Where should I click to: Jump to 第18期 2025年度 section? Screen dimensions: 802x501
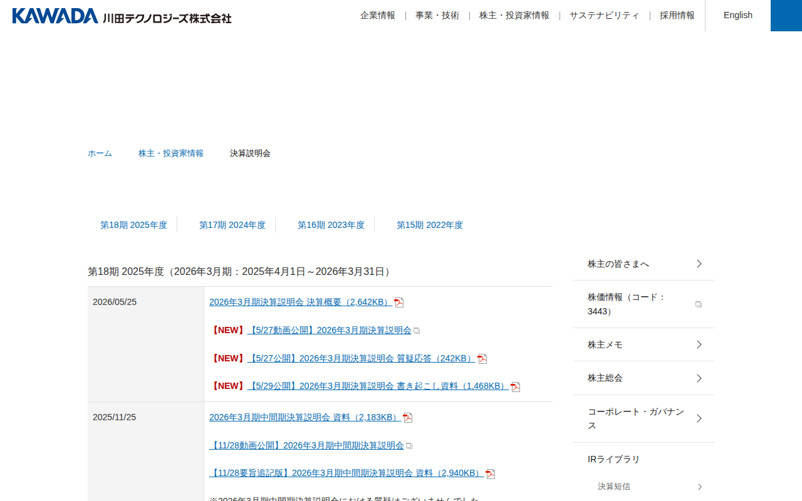[133, 225]
